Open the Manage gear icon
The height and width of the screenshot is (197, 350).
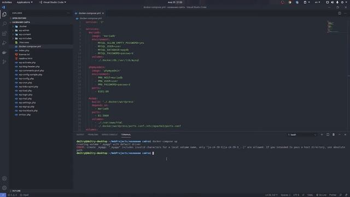[4, 188]
